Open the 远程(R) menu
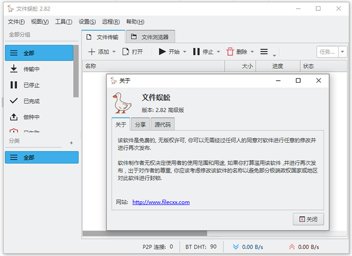This screenshot has height=256, width=352. click(x=111, y=22)
